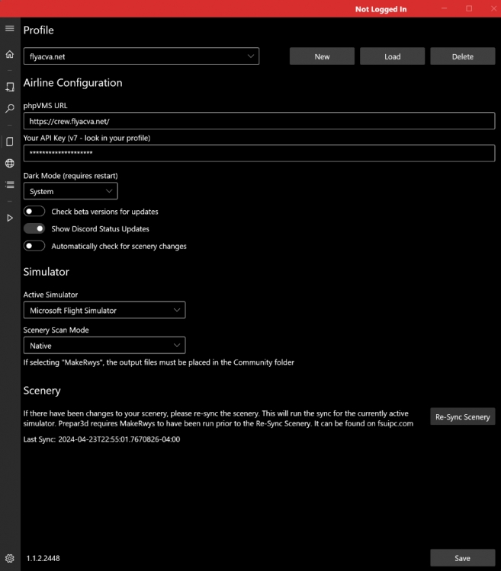Turn on automatic scenery change checking toggle
Screen dimensions: 501x571
(x=34, y=246)
